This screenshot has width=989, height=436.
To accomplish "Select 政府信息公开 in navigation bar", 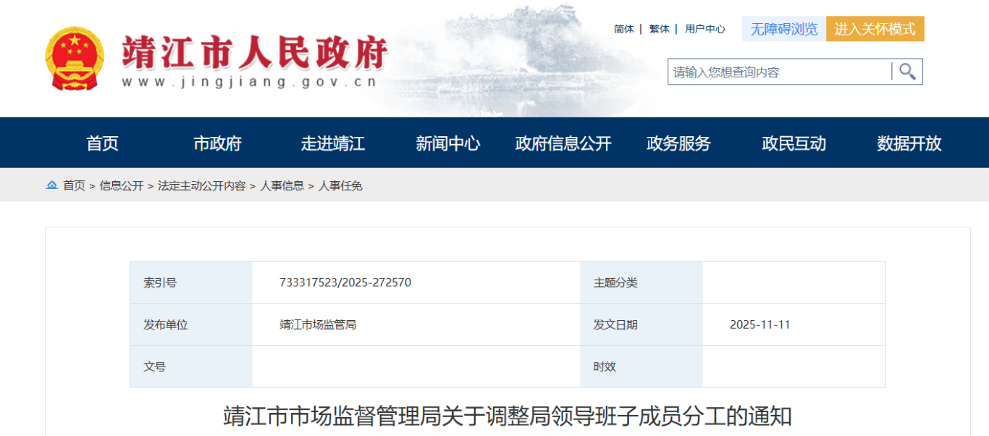I will tap(563, 143).
